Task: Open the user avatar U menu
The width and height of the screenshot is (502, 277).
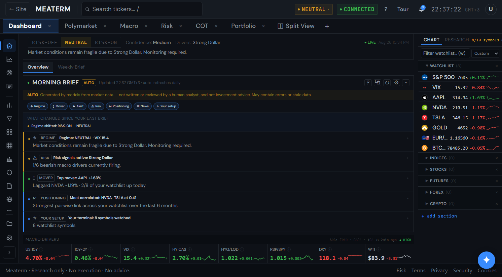Action: coord(491,9)
